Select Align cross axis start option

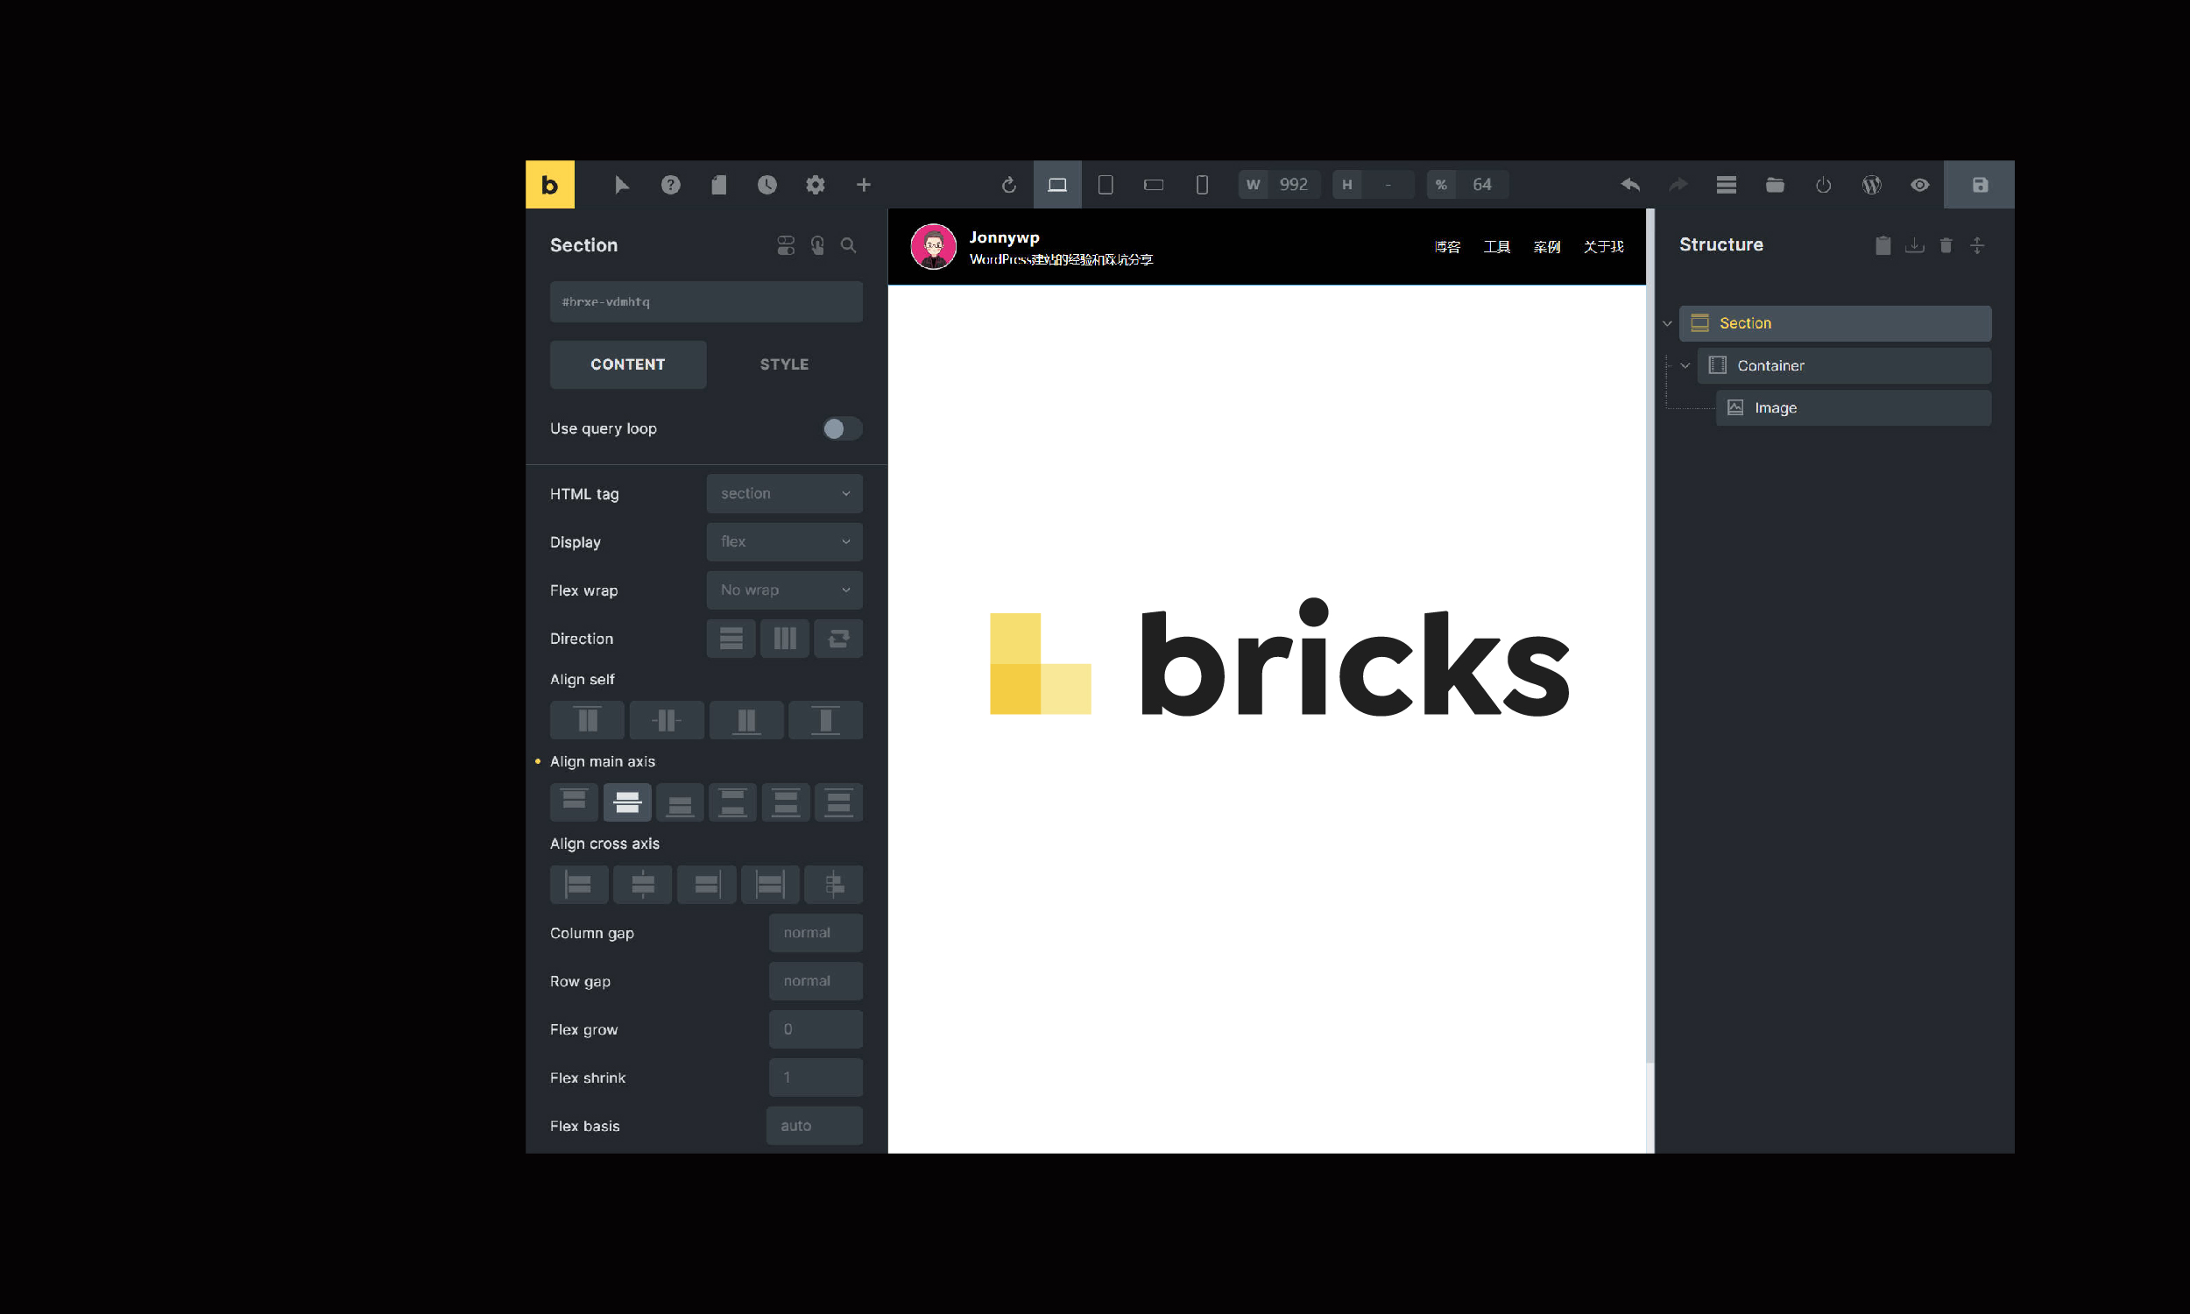(579, 884)
